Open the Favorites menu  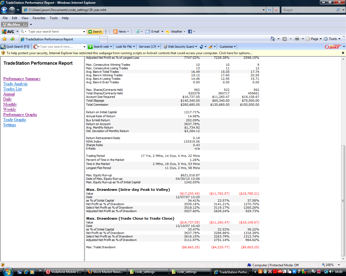tap(39, 18)
